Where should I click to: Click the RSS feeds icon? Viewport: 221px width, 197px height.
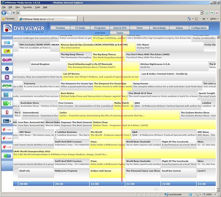[x=196, y=19]
